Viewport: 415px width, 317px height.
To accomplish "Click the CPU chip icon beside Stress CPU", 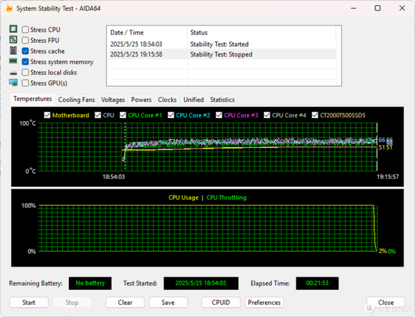I will click(13, 29).
